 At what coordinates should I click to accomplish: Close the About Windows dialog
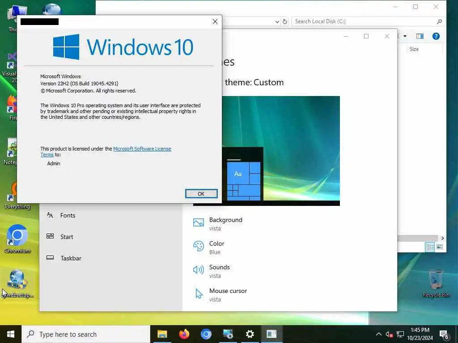click(215, 21)
